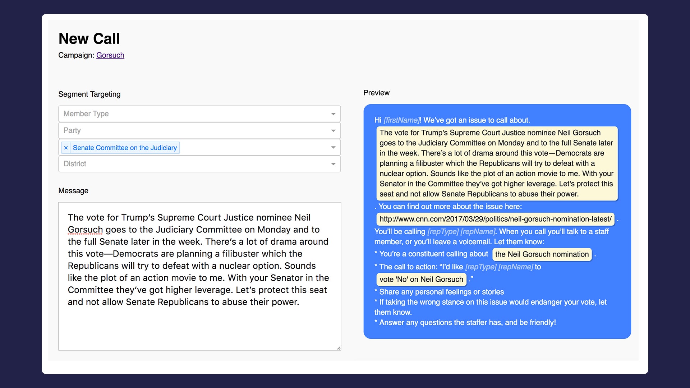Select the Senate Committee on the Judiciary tag

(x=125, y=148)
